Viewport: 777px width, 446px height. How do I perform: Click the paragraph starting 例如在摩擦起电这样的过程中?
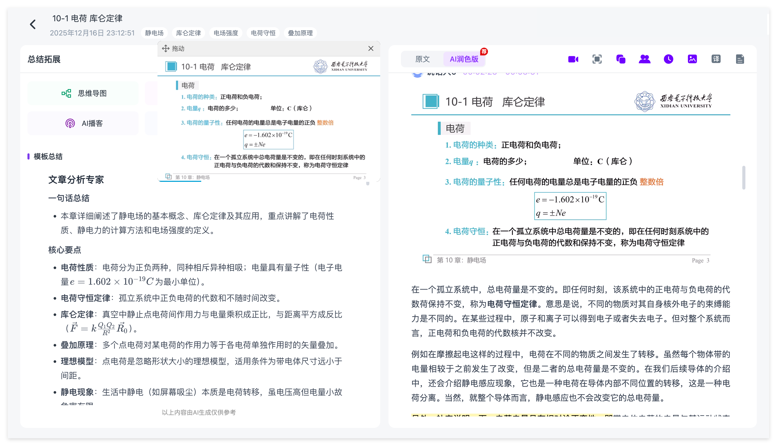point(571,376)
